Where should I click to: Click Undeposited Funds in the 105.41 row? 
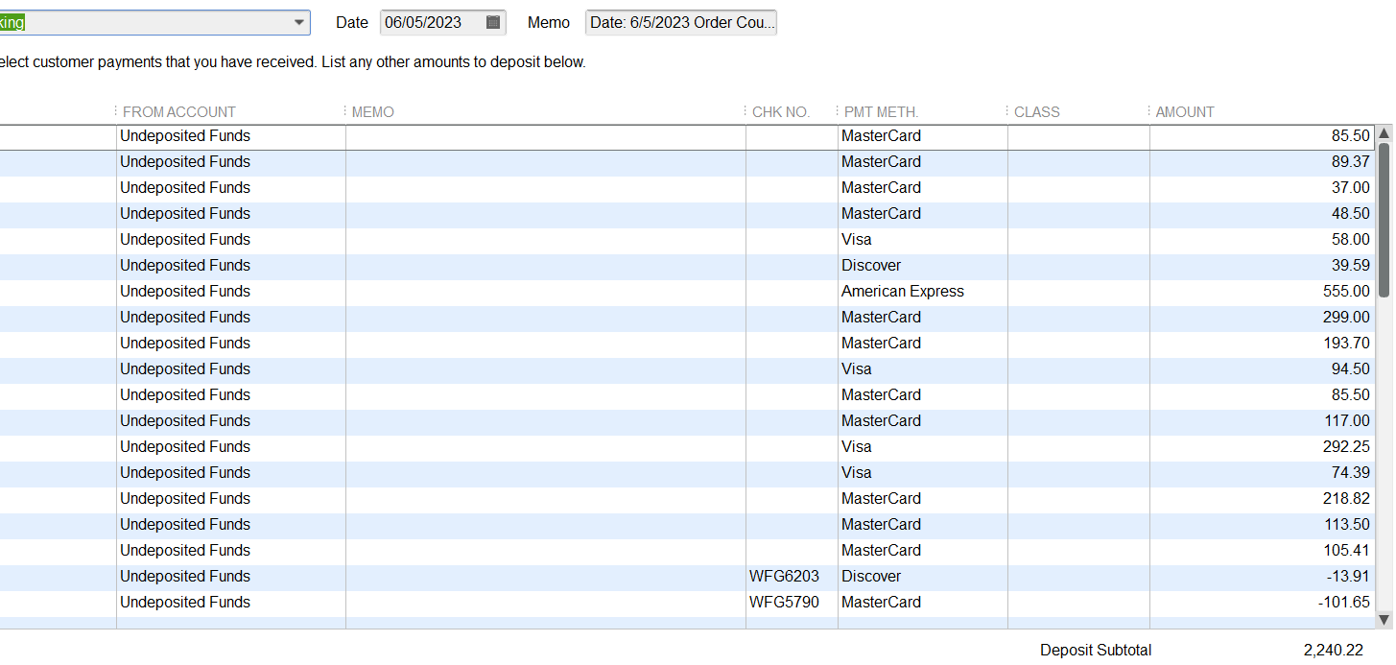(185, 551)
